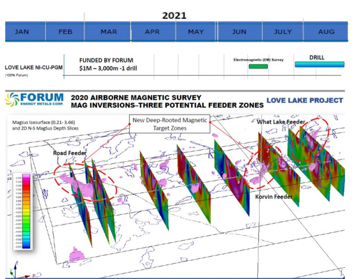Click the Road Feeder label
This screenshot has width=358, height=279.
70,153
